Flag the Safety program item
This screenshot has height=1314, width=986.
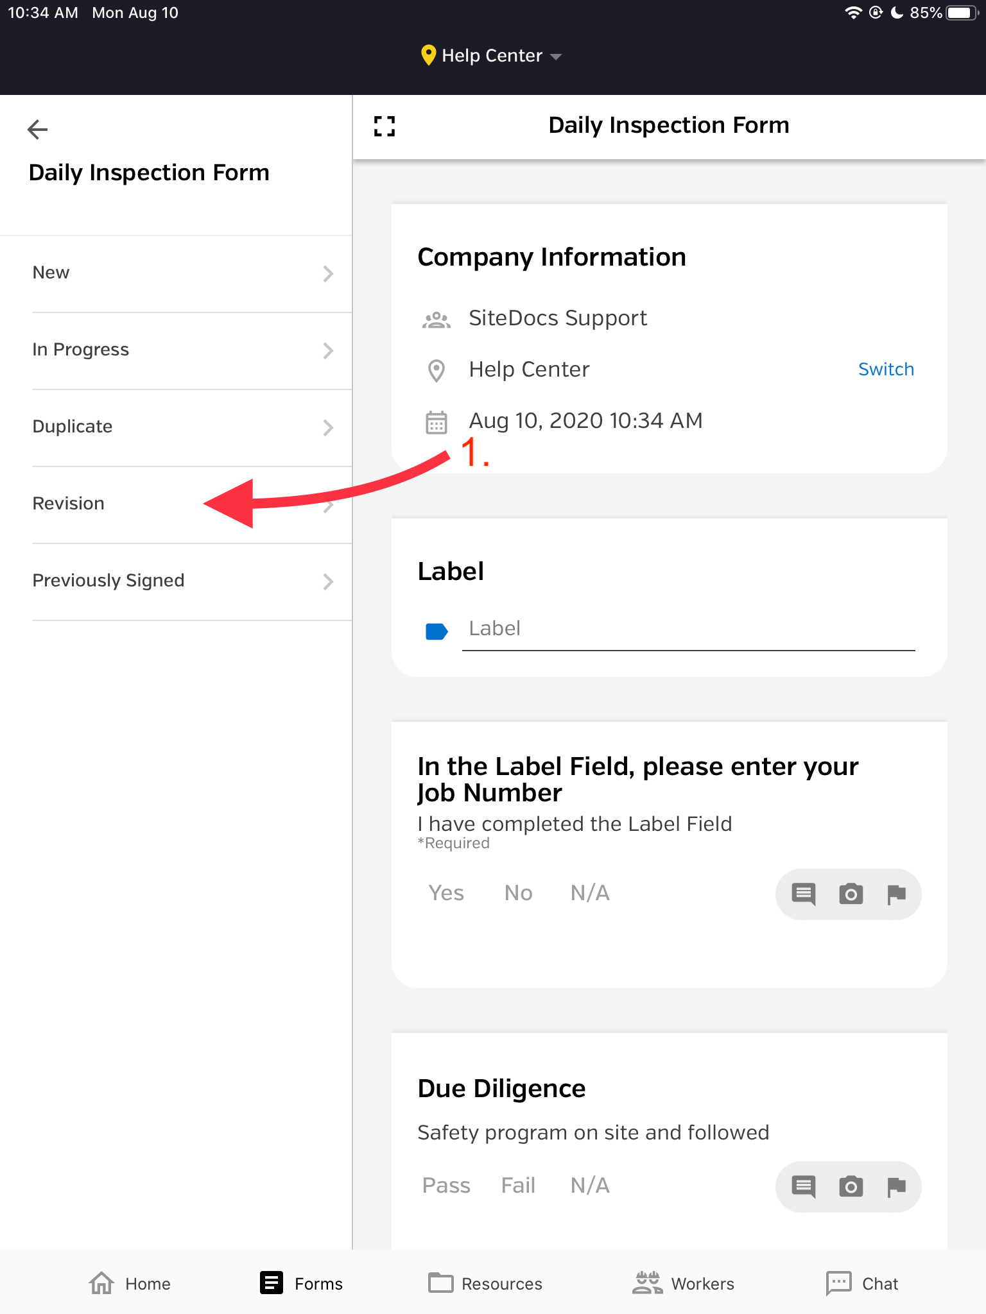[896, 1186]
